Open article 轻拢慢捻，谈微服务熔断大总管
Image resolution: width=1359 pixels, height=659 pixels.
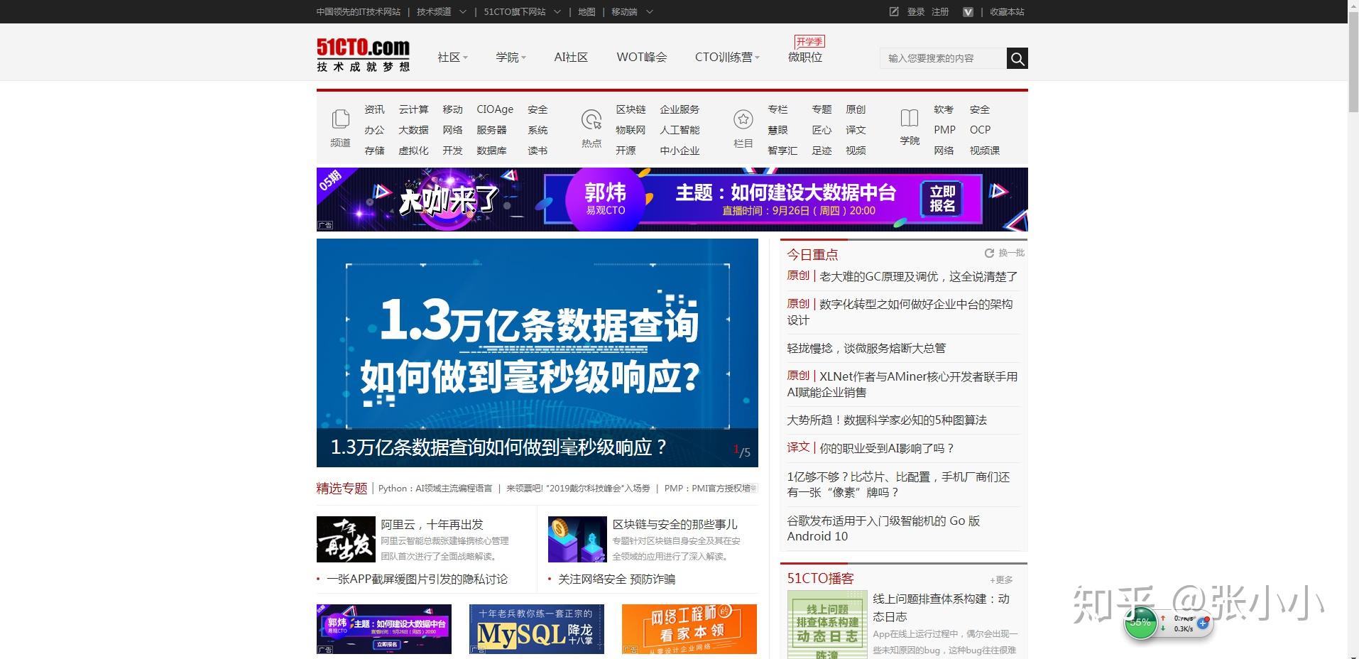[x=866, y=348]
